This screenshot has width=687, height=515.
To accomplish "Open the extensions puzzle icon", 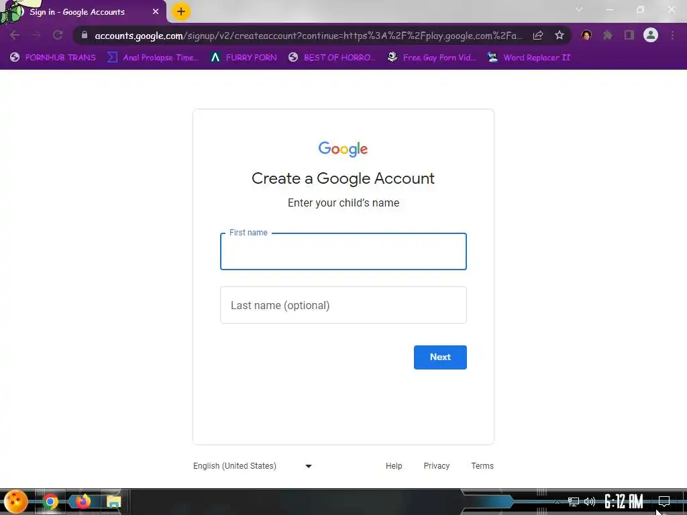I will pyautogui.click(x=608, y=35).
